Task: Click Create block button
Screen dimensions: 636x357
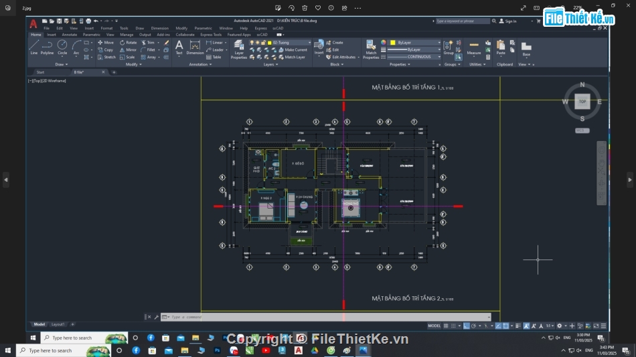Action: click(x=335, y=43)
